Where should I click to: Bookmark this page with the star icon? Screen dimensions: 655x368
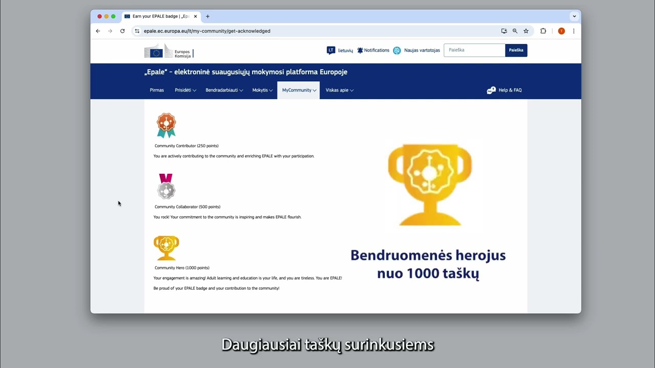526,31
